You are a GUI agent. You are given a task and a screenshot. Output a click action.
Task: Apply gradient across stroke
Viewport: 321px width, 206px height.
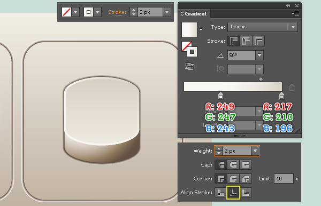tap(258, 41)
